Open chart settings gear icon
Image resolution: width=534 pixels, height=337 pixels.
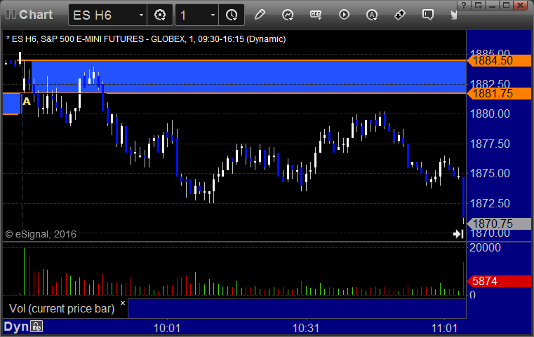click(x=160, y=15)
